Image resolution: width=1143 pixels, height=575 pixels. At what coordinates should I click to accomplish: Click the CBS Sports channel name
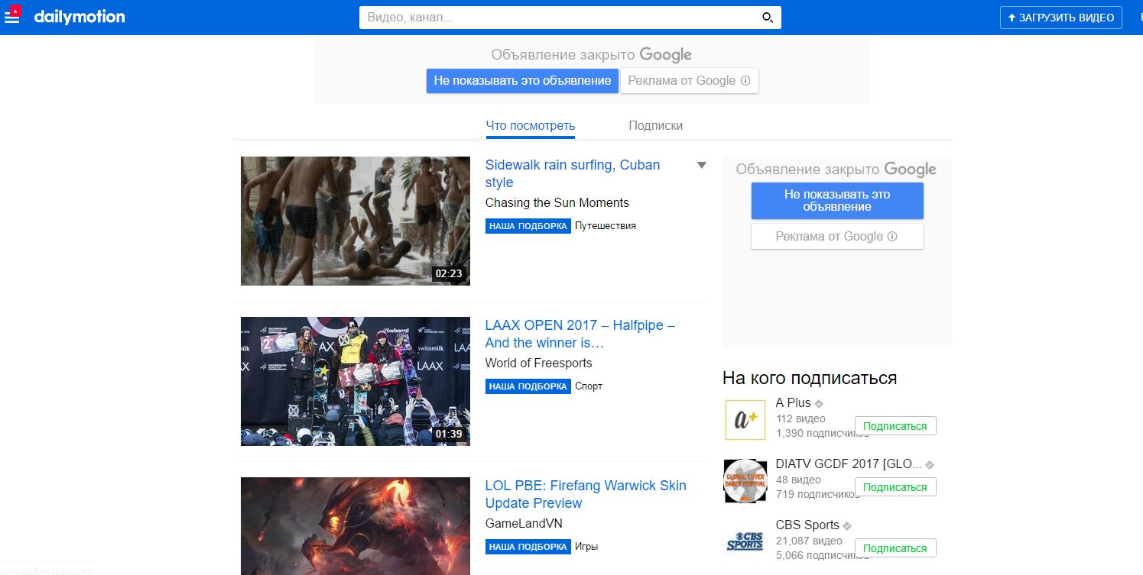click(807, 525)
